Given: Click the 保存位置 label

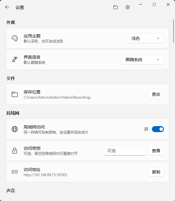Looking at the screenshot, I should pyautogui.click(x=32, y=92).
